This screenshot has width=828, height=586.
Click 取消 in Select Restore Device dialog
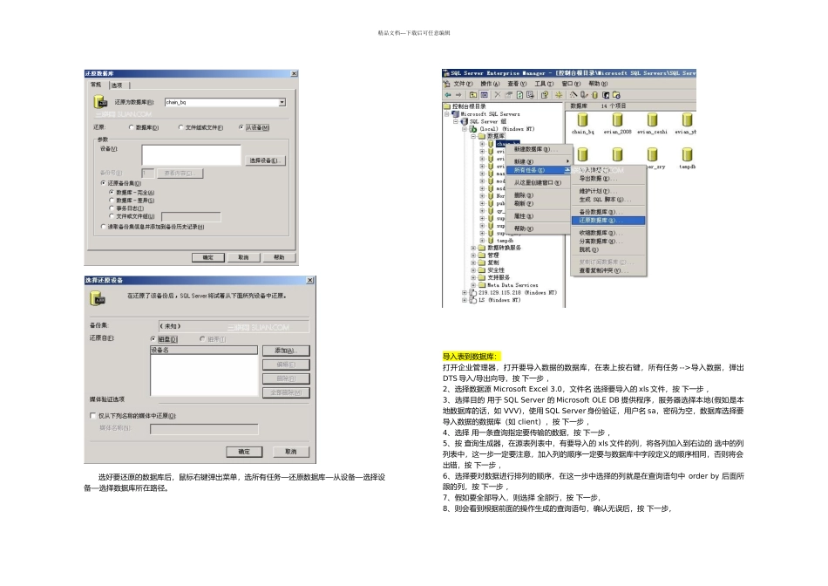291,452
